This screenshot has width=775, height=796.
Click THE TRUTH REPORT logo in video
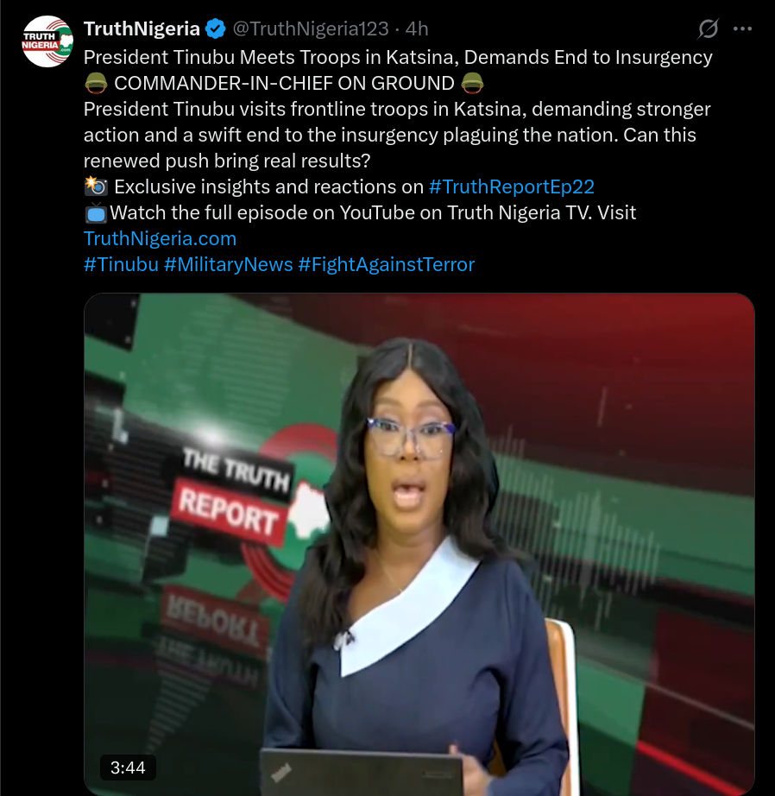coord(235,496)
